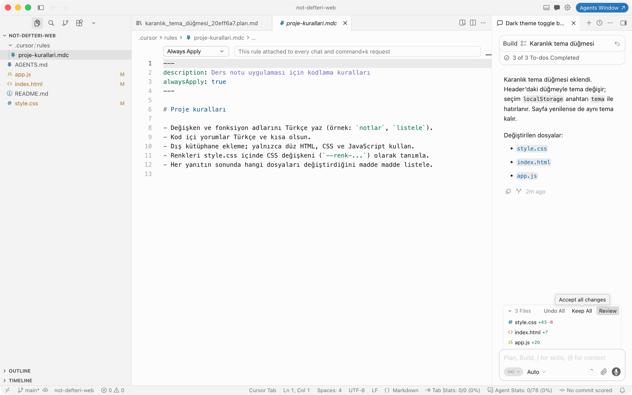
Task: Expand the TIMELINE section
Action: [21, 381]
